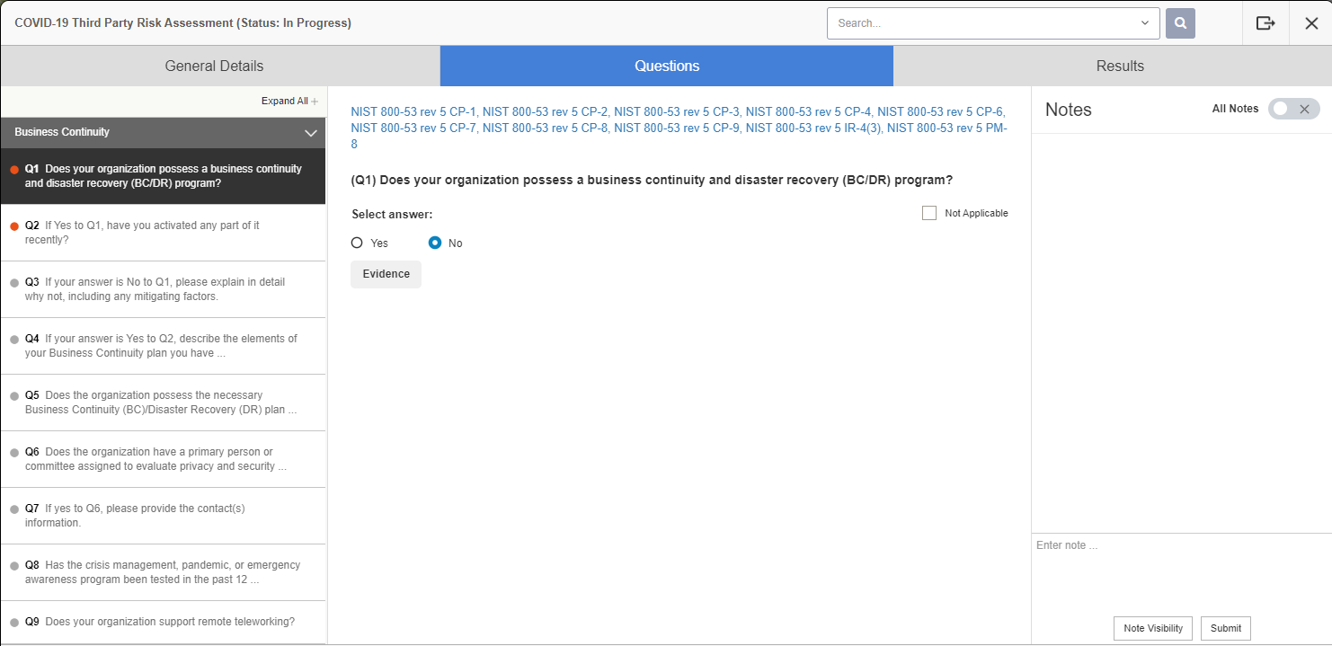Viewport: 1332px width, 646px height.
Task: Check the Not Applicable checkbox
Action: [929, 214]
